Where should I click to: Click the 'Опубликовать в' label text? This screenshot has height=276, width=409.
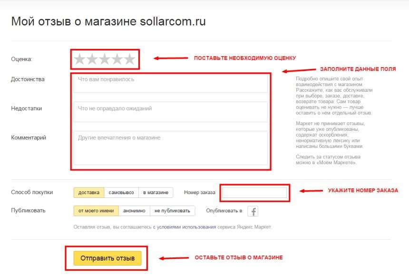coord(224,211)
